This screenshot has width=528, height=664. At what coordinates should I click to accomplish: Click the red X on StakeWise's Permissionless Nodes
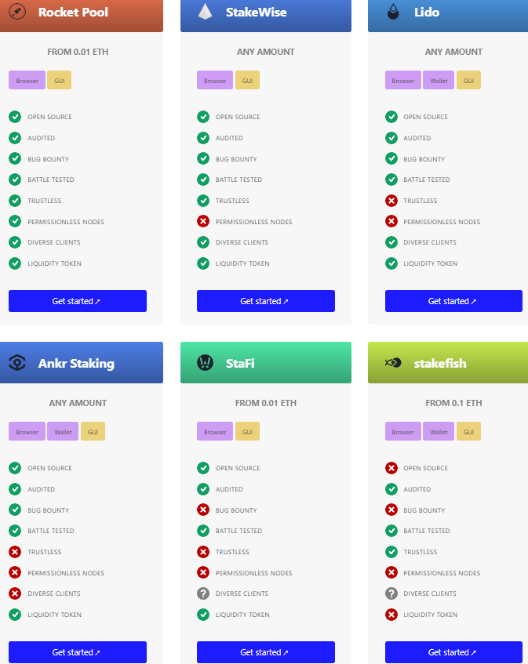(x=202, y=221)
